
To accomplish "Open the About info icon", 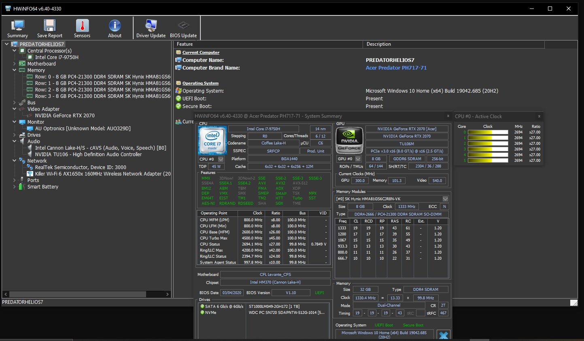I will 115,25.
